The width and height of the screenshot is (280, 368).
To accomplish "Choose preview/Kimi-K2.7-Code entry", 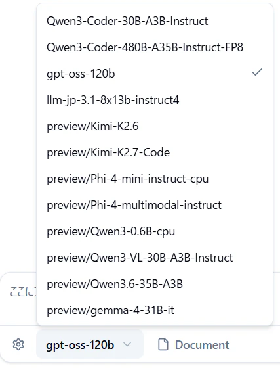I will point(155,152).
